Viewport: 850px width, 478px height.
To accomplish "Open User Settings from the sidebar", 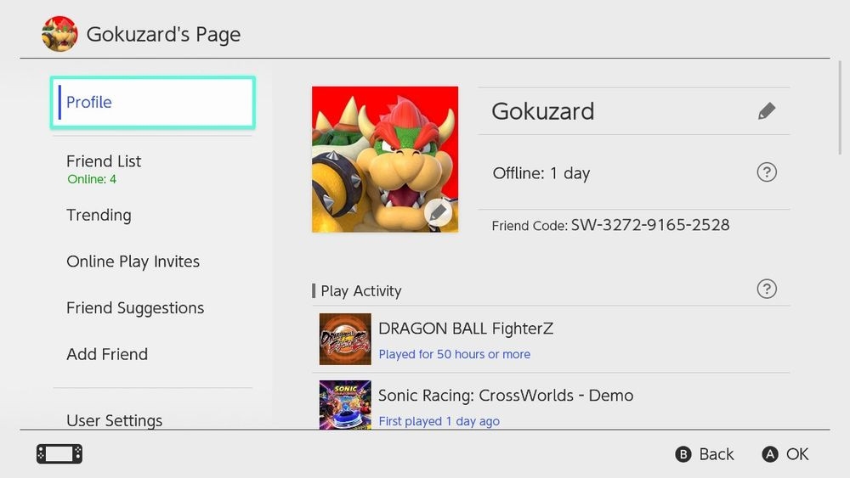I will pos(115,419).
